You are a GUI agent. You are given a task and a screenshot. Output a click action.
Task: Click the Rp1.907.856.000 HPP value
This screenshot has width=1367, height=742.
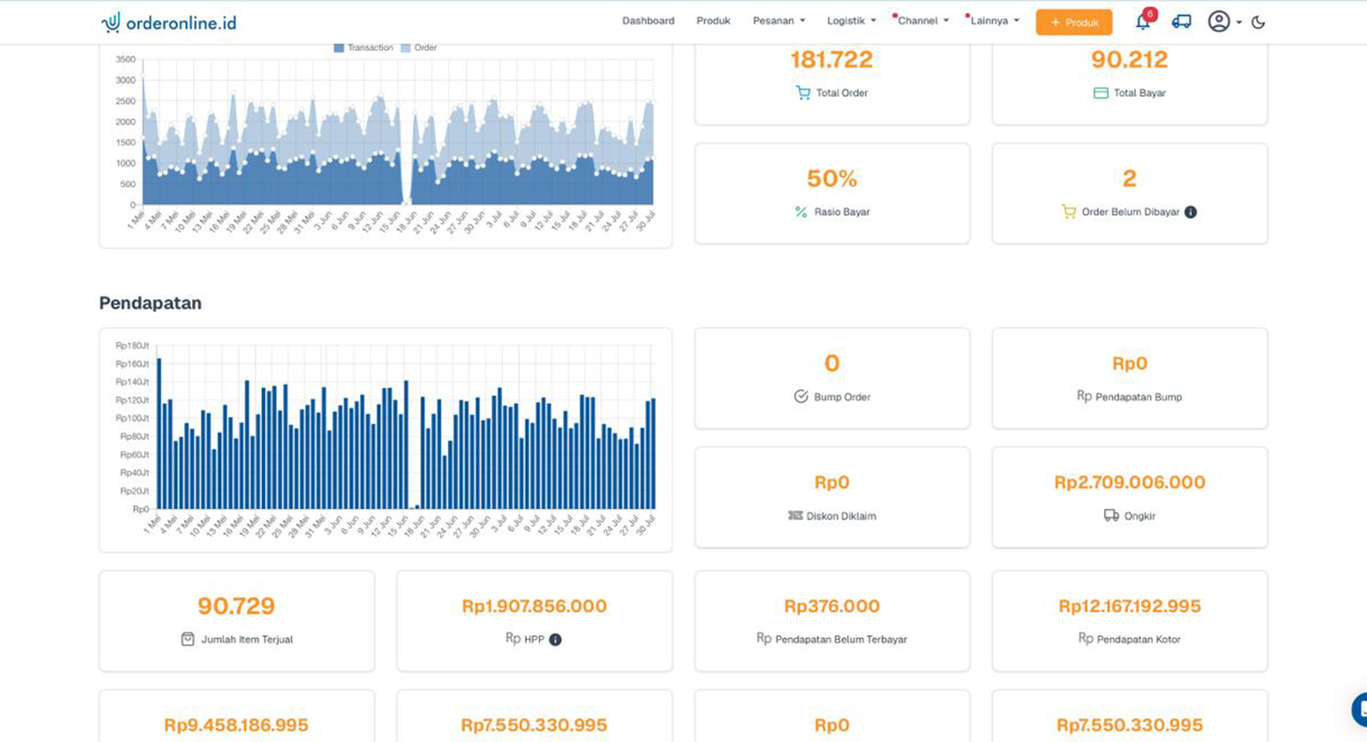click(x=534, y=606)
